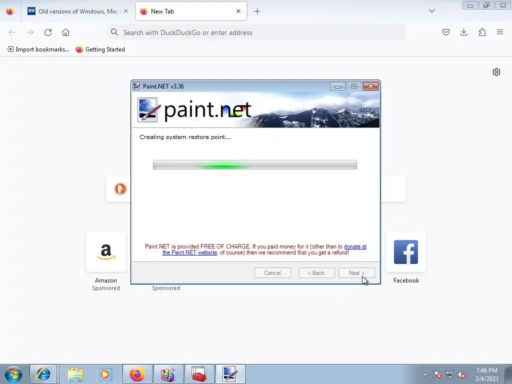Click the installer progress bar

[254, 165]
